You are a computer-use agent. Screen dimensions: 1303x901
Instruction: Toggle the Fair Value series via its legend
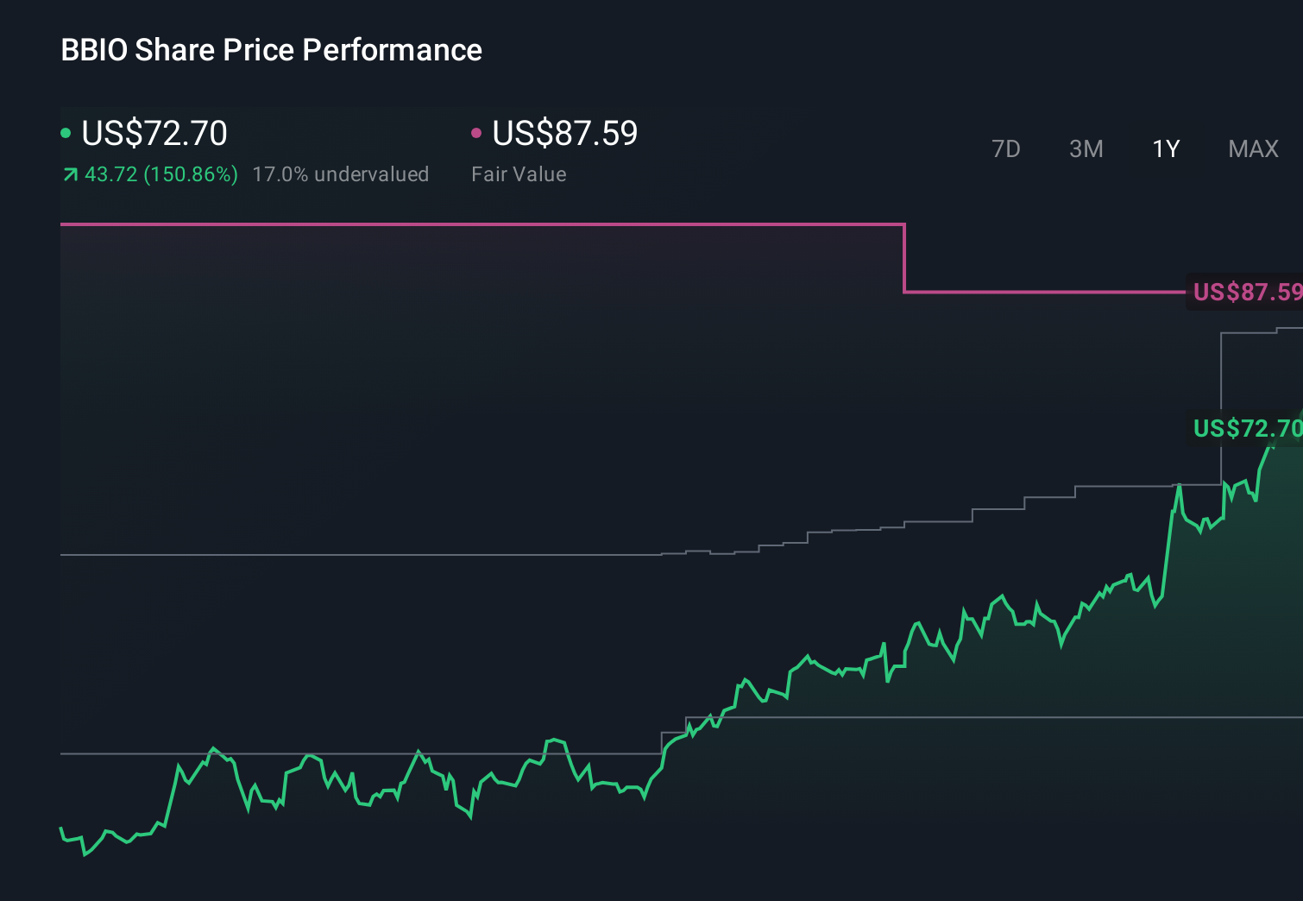tap(563, 133)
